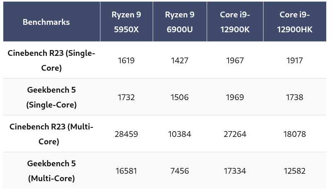
Task: Select the 10384 score cell
Action: (180, 134)
